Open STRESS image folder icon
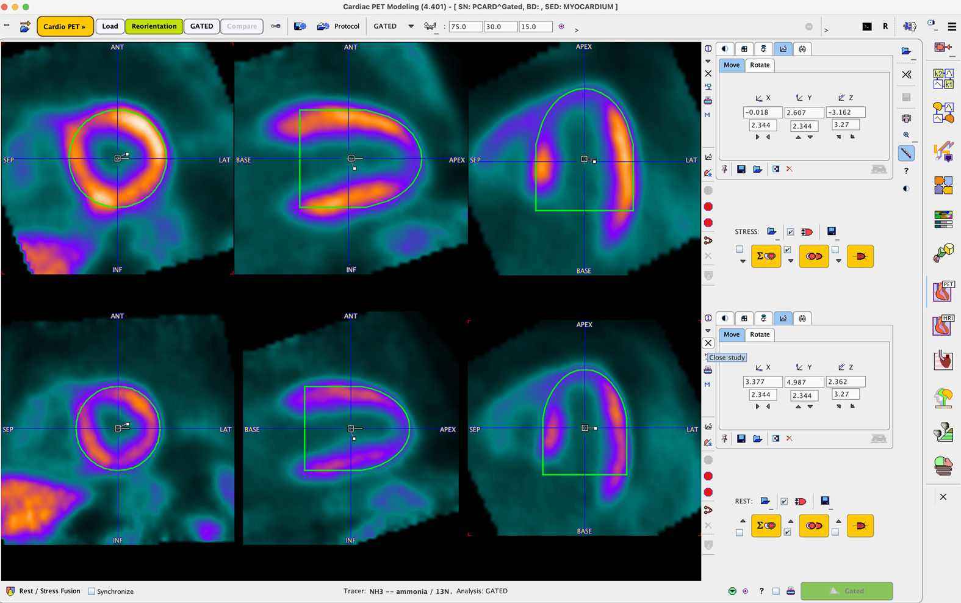The width and height of the screenshot is (961, 603). pos(772,231)
